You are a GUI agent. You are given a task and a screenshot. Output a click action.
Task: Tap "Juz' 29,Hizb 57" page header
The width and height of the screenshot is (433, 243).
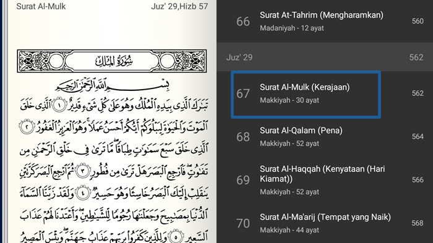tap(179, 6)
